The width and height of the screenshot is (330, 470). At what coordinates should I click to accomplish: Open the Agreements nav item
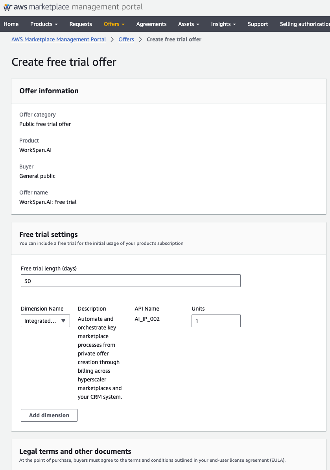coord(151,24)
